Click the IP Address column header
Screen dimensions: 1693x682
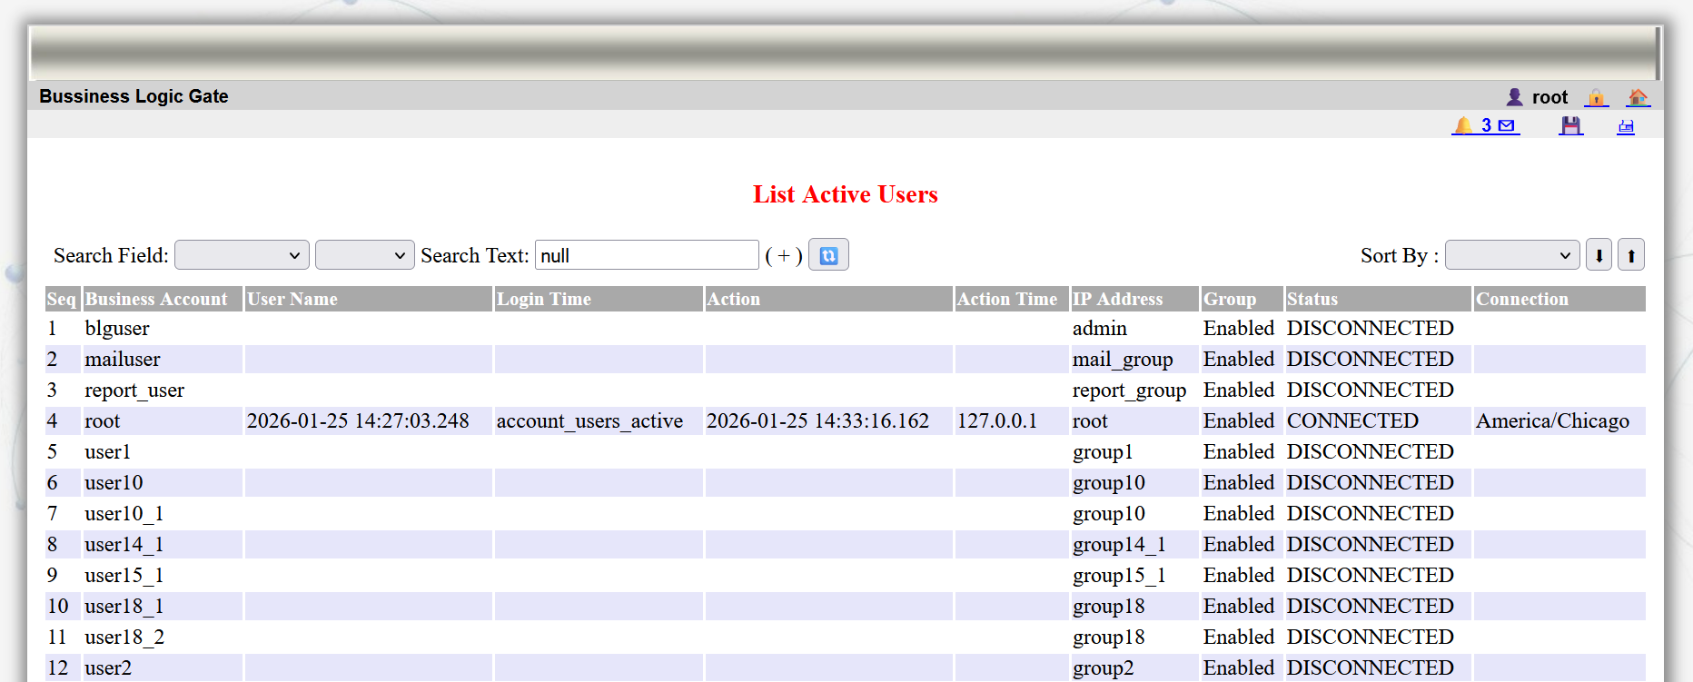[x=1117, y=299]
